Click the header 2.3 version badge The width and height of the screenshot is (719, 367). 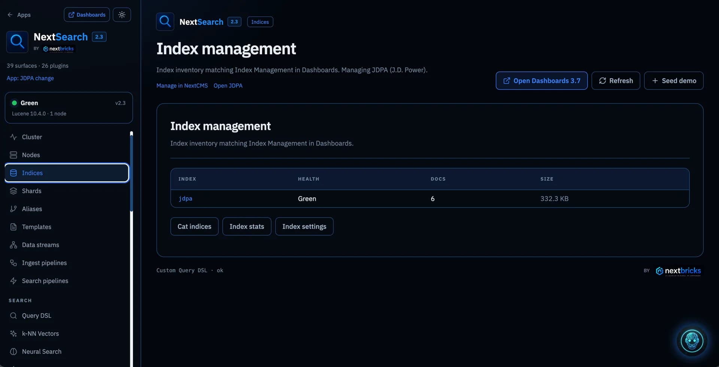tap(234, 22)
